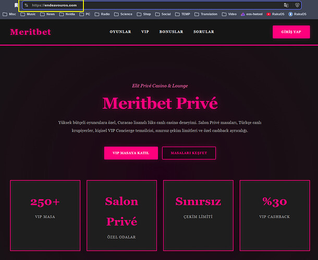Image resolution: width=318 pixels, height=260 pixels.
Task: Click the Yüksek bütçeli oyunculara description paragraph
Action: click(160, 127)
